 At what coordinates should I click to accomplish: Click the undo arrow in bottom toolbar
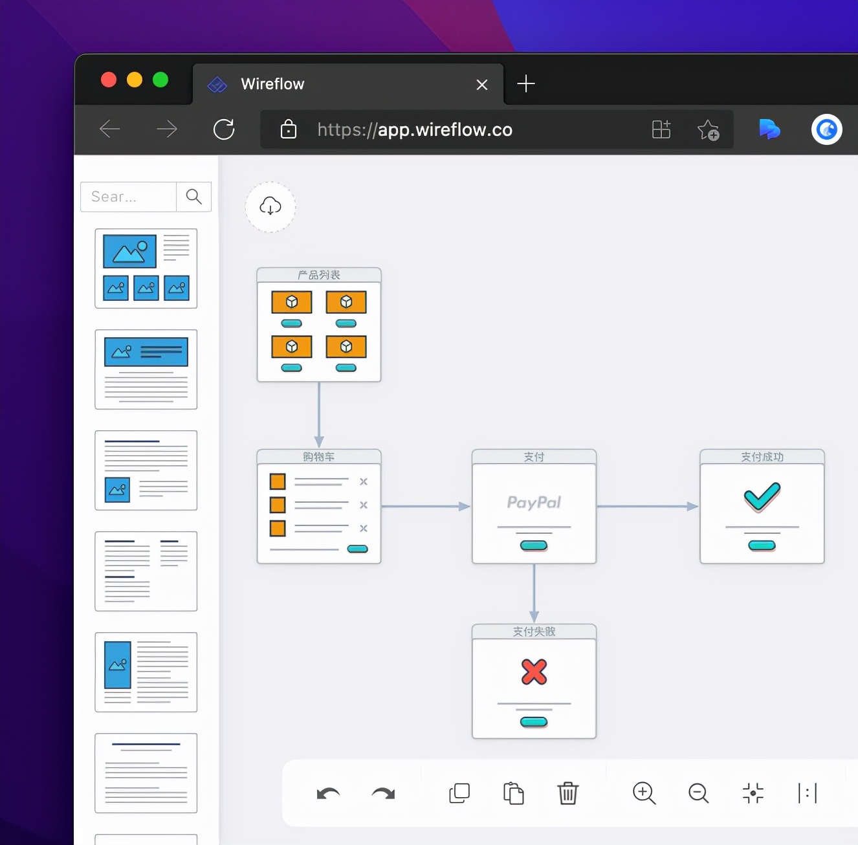point(328,793)
